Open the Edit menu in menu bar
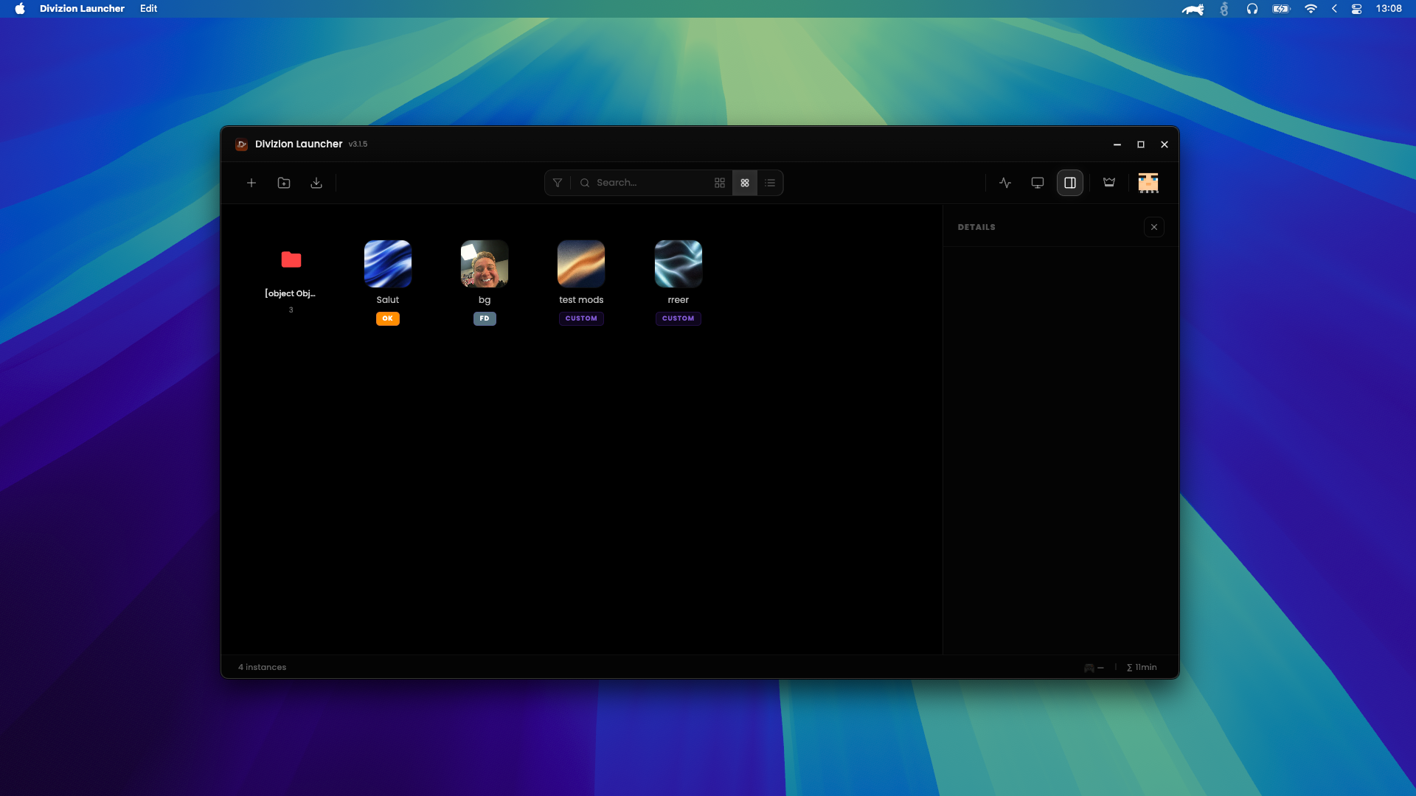 coord(149,9)
